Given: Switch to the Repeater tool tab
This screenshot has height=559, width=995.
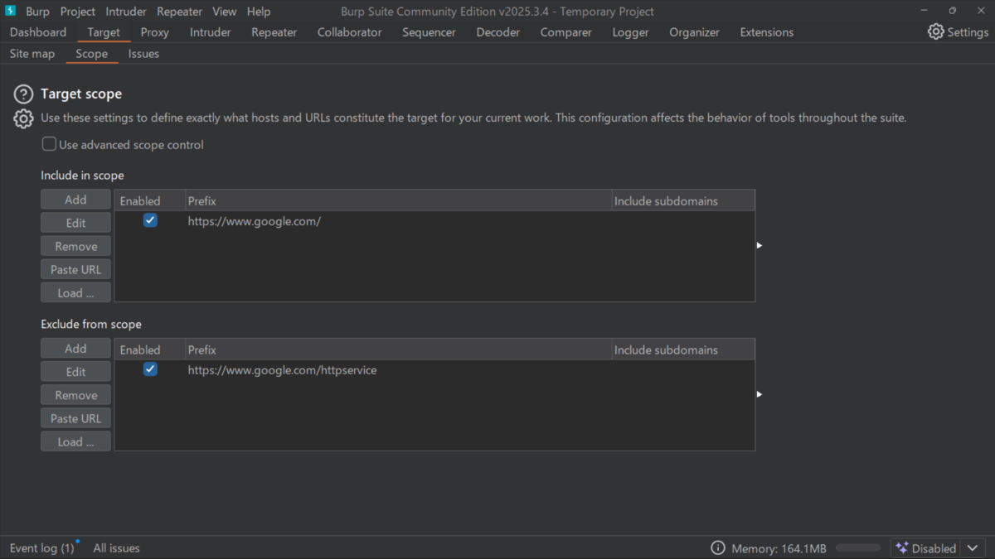Looking at the screenshot, I should tap(274, 32).
